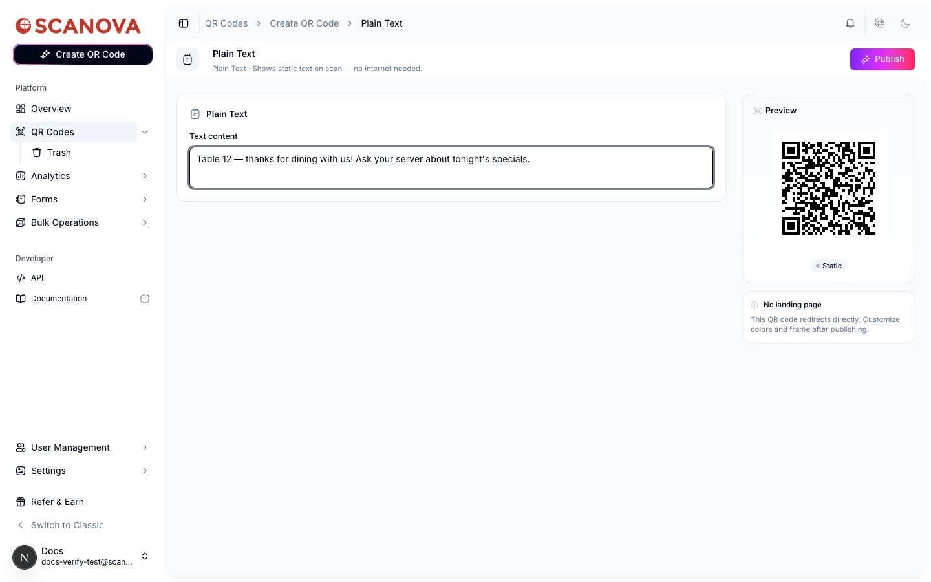Image resolution: width=931 pixels, height=582 pixels.
Task: Click the Bulk Operations icon
Action: tap(21, 222)
